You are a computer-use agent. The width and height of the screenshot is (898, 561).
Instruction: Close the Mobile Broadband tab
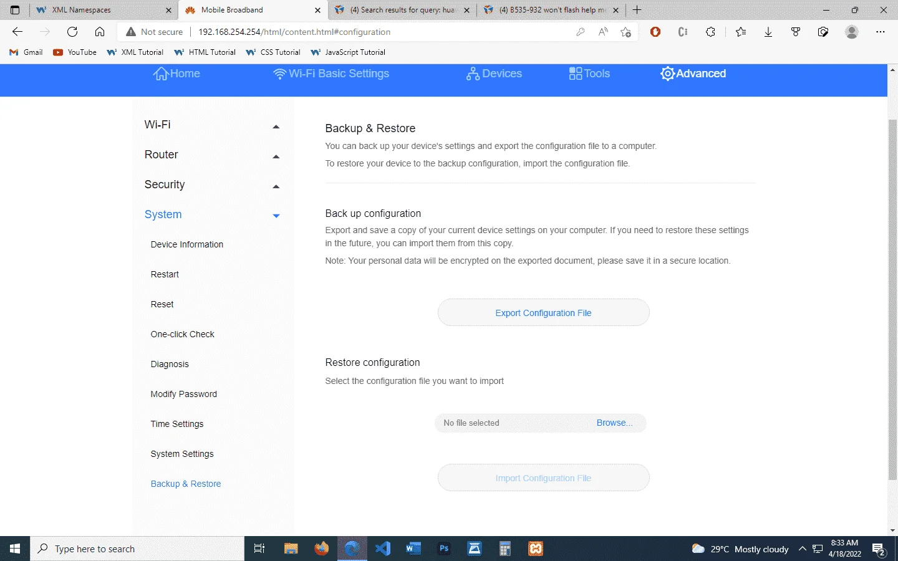click(x=317, y=10)
